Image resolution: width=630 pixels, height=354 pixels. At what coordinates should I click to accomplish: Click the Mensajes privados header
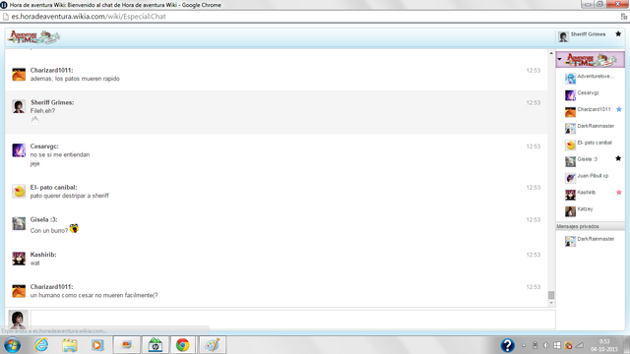(x=591, y=226)
